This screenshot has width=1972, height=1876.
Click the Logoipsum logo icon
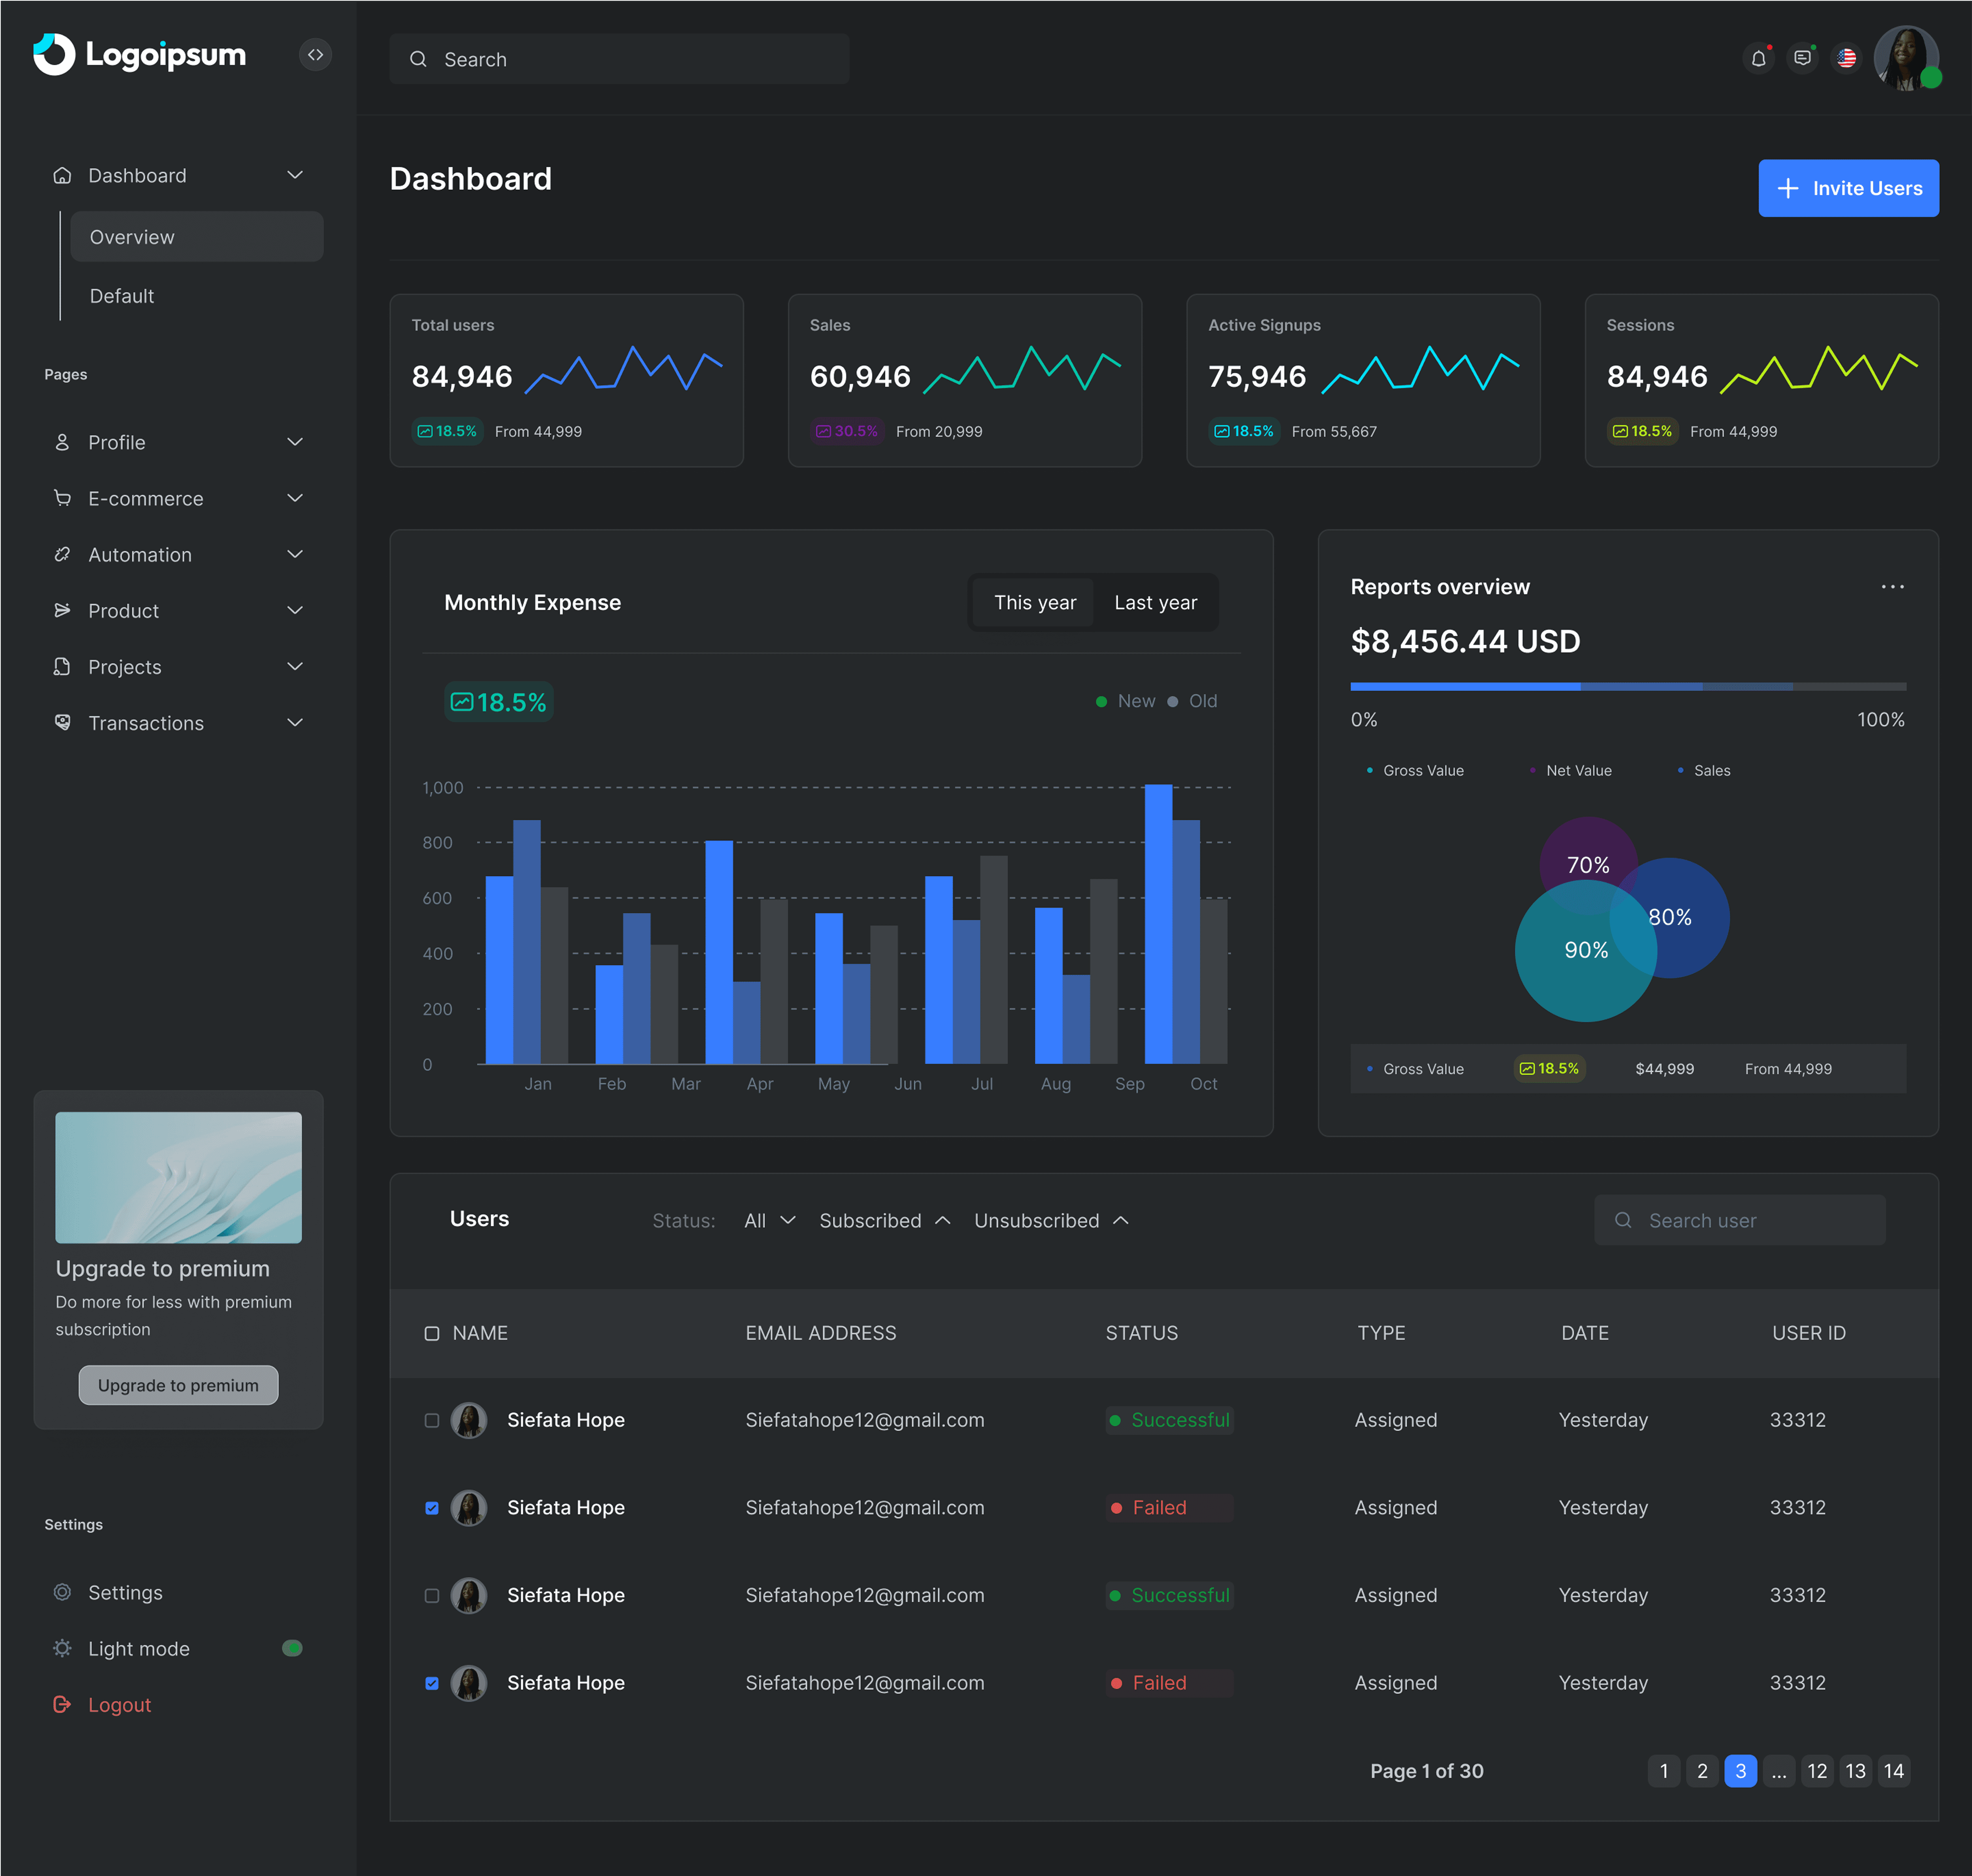coord(54,54)
